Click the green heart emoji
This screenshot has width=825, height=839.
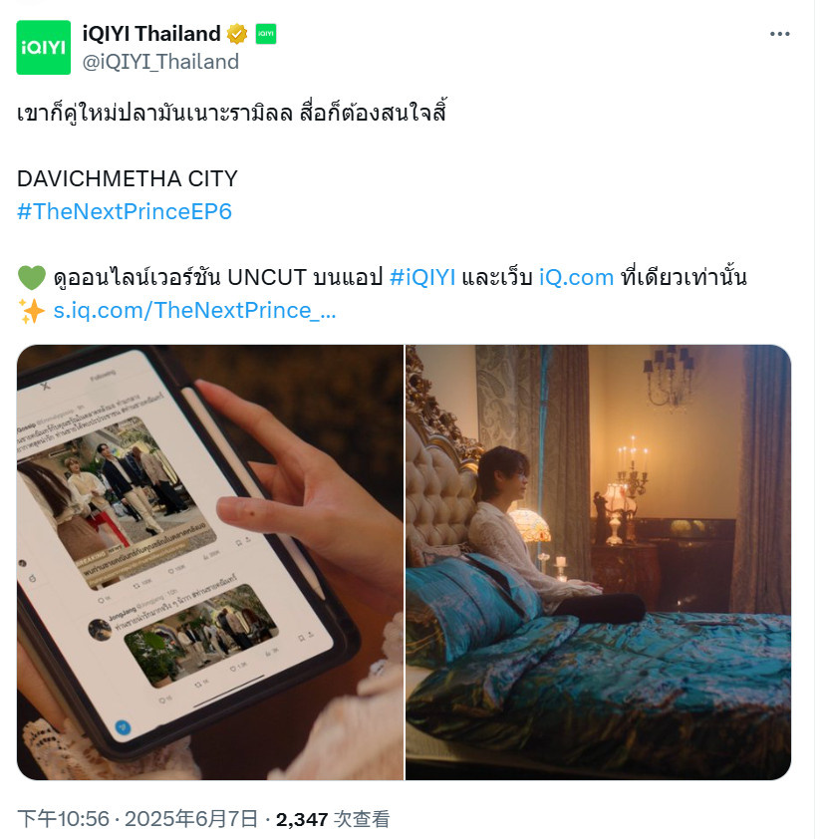(x=32, y=278)
